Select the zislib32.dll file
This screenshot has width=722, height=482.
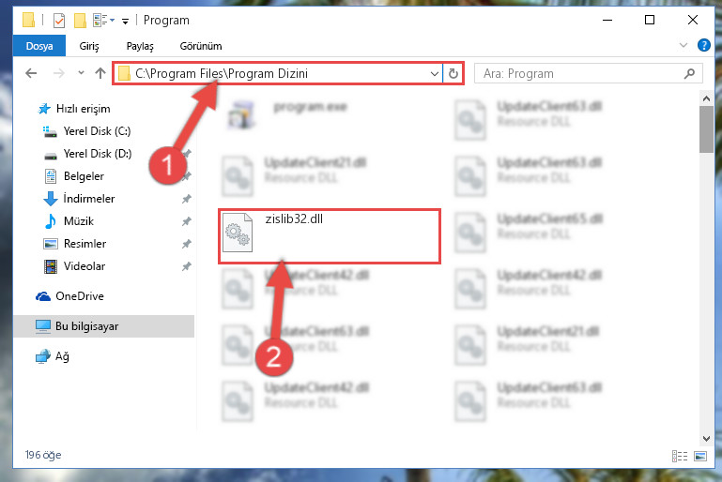[x=330, y=236]
